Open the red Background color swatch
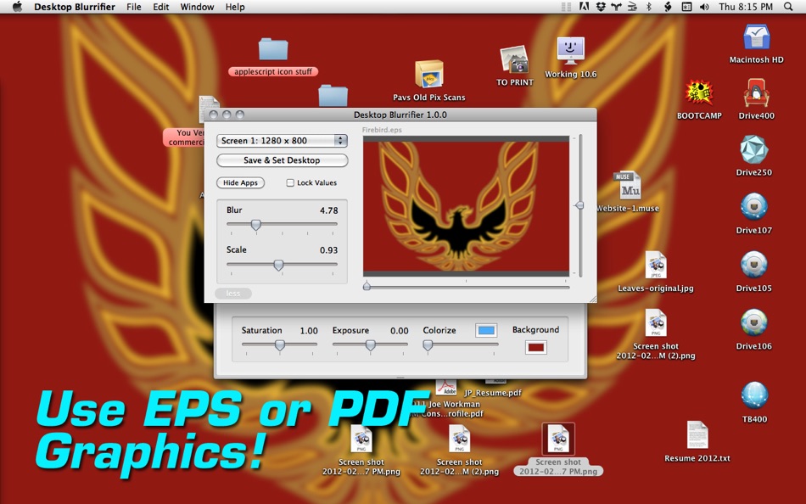The width and height of the screenshot is (806, 504). [536, 347]
